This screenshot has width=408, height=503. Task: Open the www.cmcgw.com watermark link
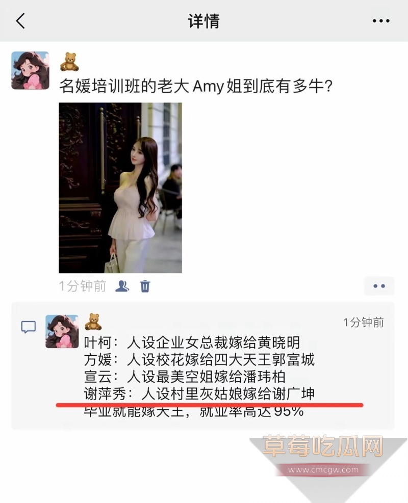[x=323, y=470]
